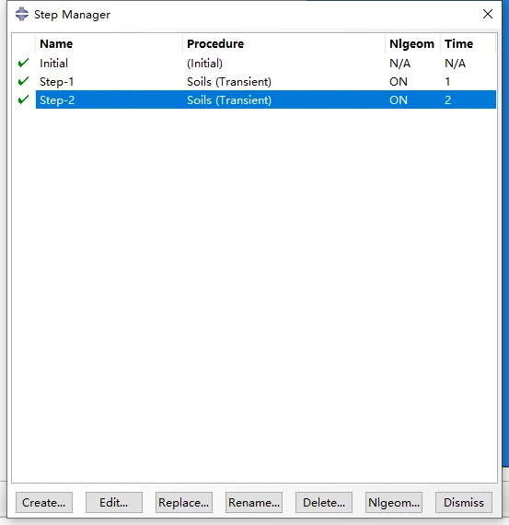Close the Step Manager dialog

coord(488,14)
